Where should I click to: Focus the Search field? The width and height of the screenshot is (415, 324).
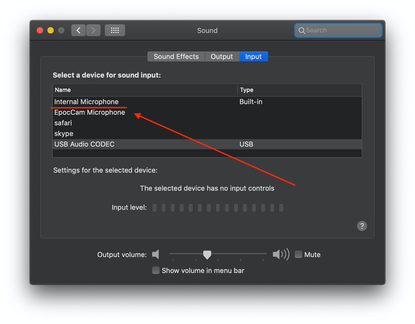[338, 30]
